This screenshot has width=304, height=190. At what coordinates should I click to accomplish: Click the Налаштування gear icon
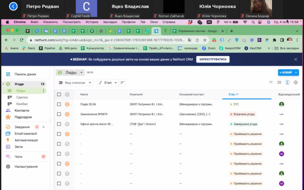[8, 166]
